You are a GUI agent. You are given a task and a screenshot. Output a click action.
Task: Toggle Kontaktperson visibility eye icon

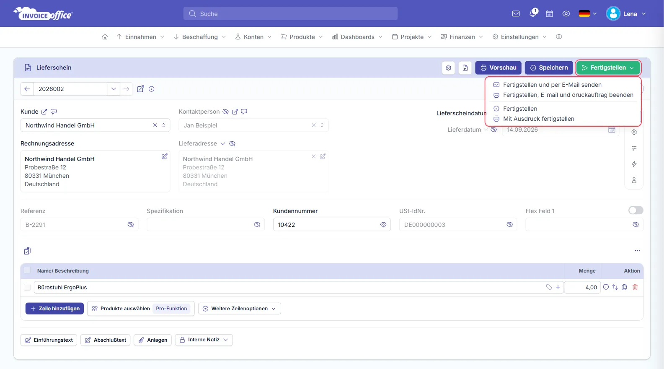225,112
